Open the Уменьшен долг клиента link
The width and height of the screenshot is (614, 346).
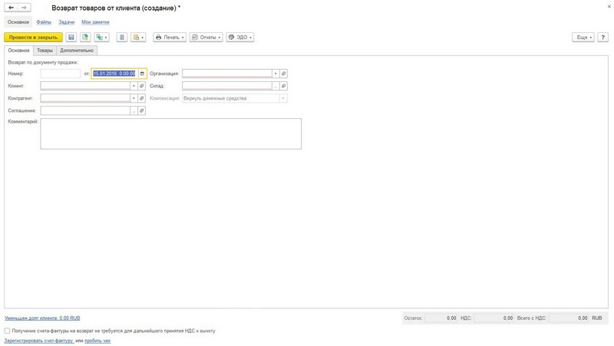(42, 318)
